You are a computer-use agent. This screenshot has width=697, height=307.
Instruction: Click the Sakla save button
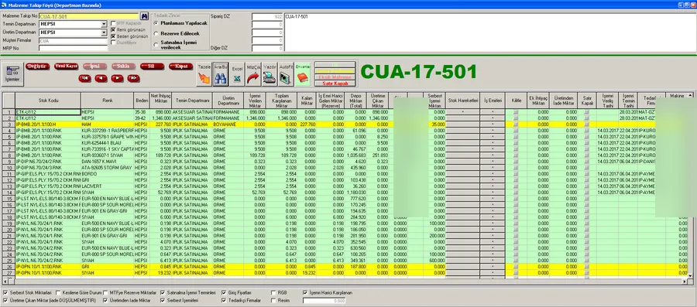point(123,66)
